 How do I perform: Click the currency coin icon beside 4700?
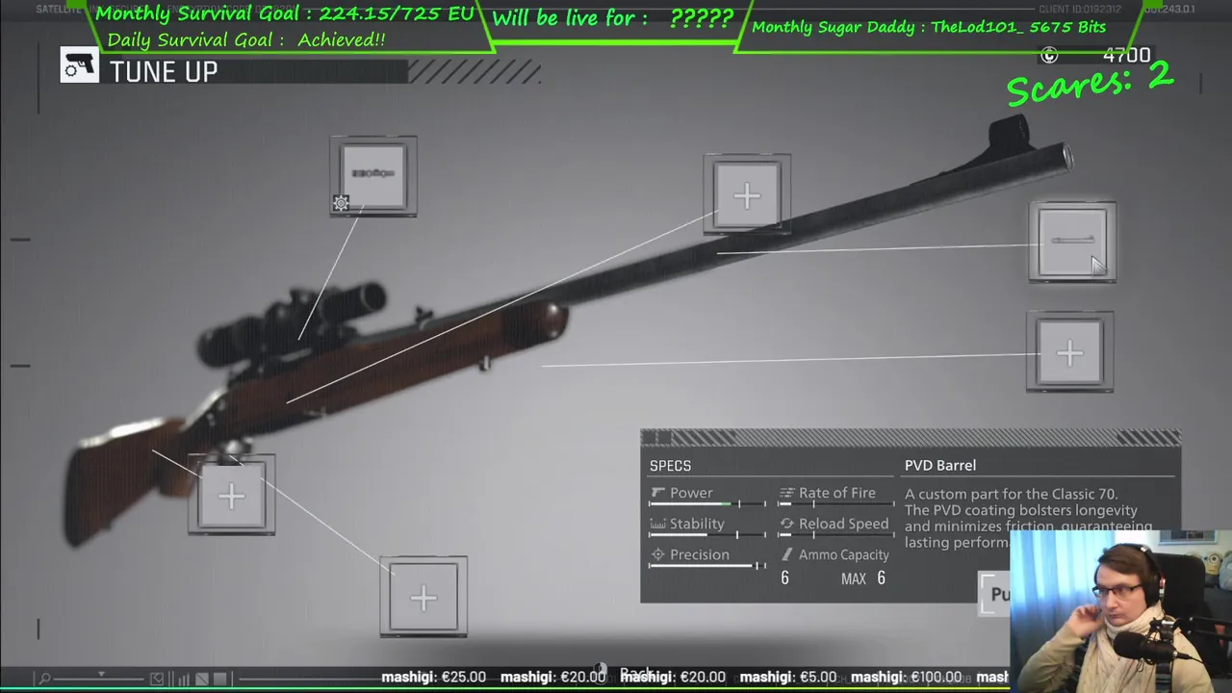point(1049,56)
